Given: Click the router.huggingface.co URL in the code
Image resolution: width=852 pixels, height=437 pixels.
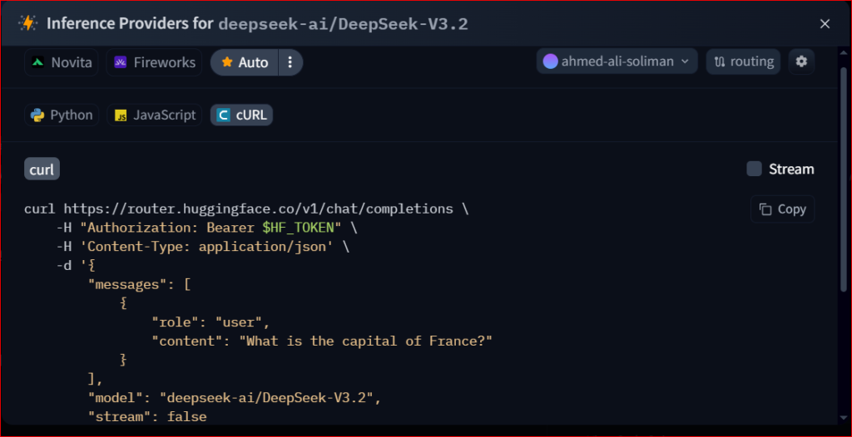Looking at the screenshot, I should 258,209.
